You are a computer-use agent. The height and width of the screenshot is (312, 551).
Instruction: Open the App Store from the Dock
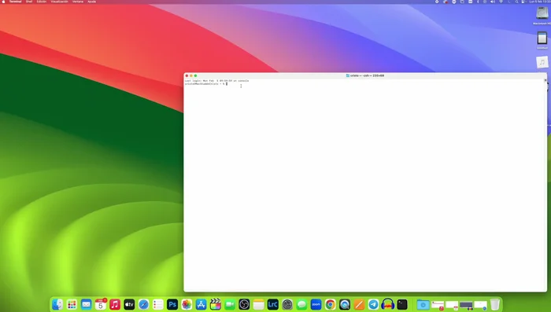point(201,304)
